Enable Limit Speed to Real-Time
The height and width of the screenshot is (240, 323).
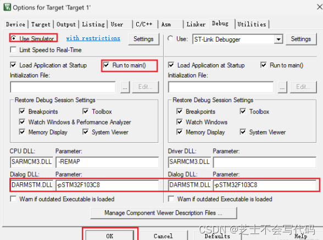(13, 50)
